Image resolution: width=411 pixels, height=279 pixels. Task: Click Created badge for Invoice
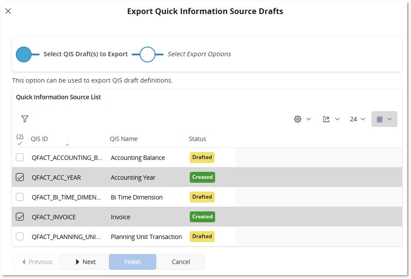pos(202,217)
